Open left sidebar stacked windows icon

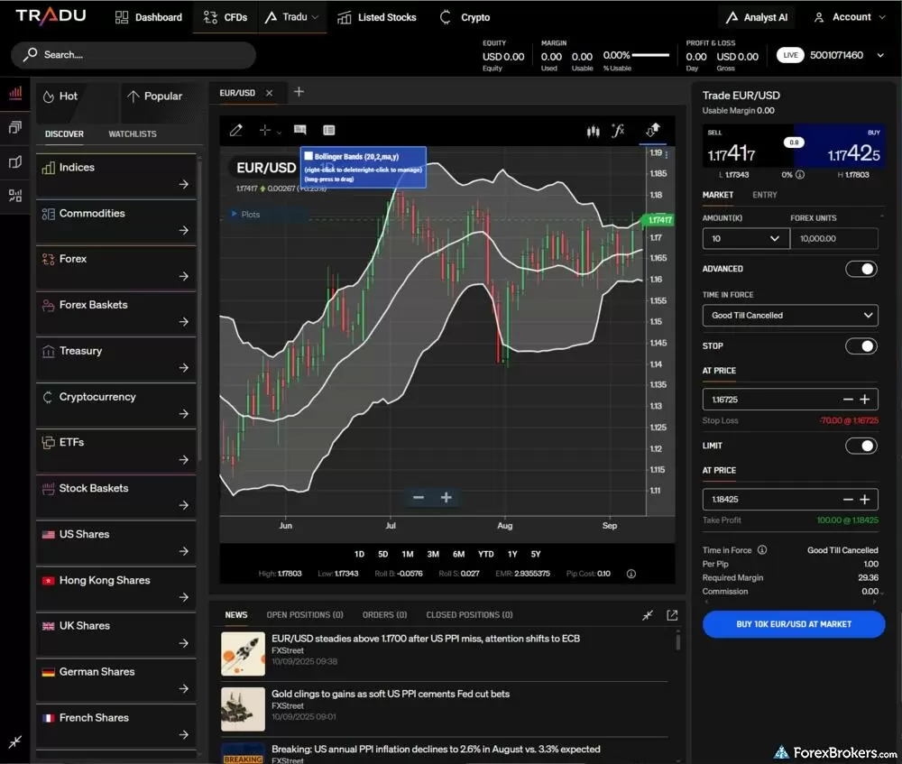15,127
